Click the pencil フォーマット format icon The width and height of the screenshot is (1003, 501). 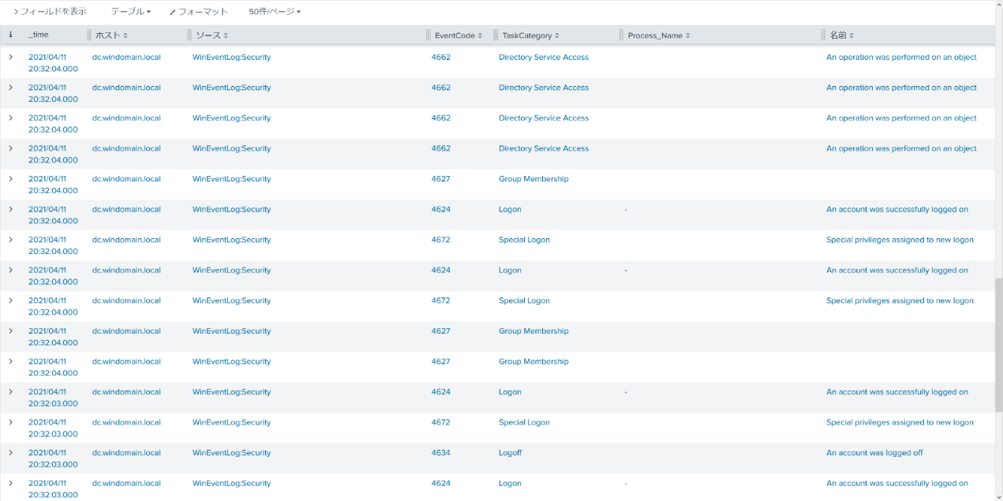point(173,13)
